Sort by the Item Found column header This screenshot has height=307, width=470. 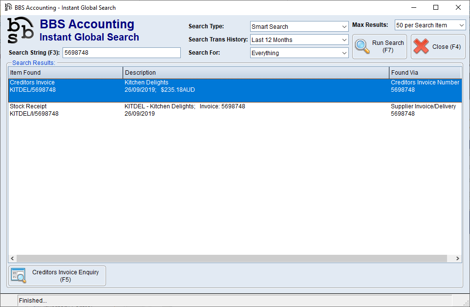(65, 73)
